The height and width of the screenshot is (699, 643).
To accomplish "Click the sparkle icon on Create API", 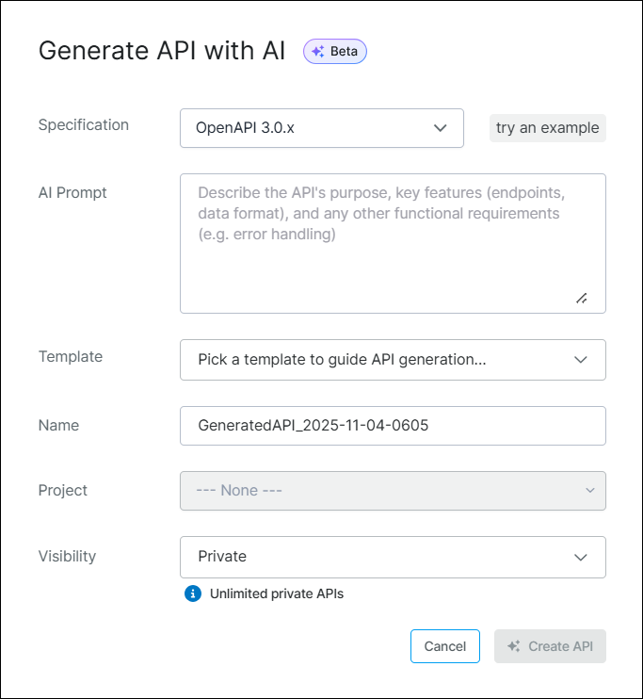I will [514, 646].
